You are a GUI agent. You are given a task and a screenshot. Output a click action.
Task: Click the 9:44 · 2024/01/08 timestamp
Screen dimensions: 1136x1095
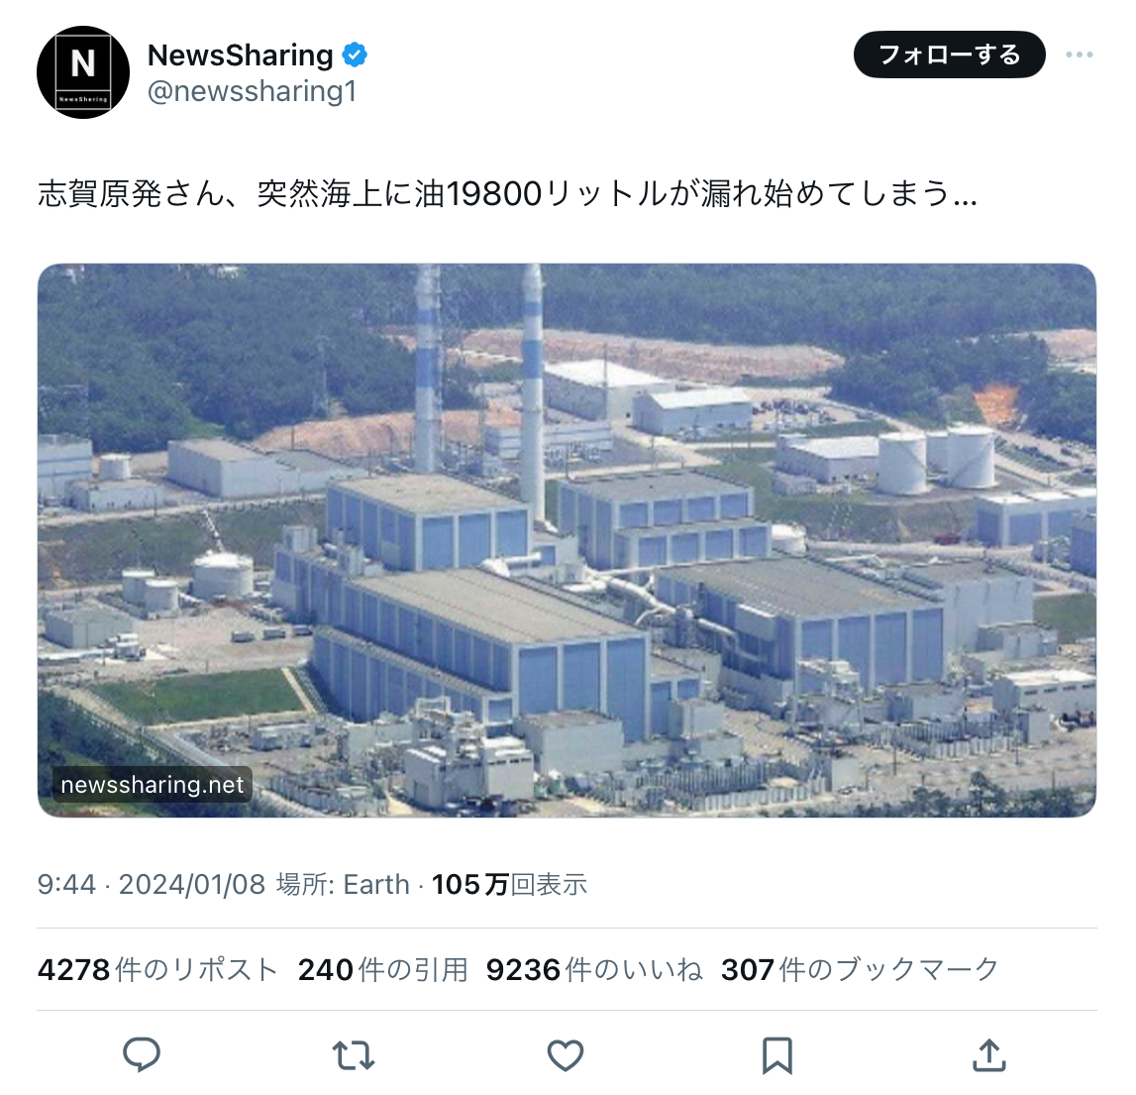[152, 885]
